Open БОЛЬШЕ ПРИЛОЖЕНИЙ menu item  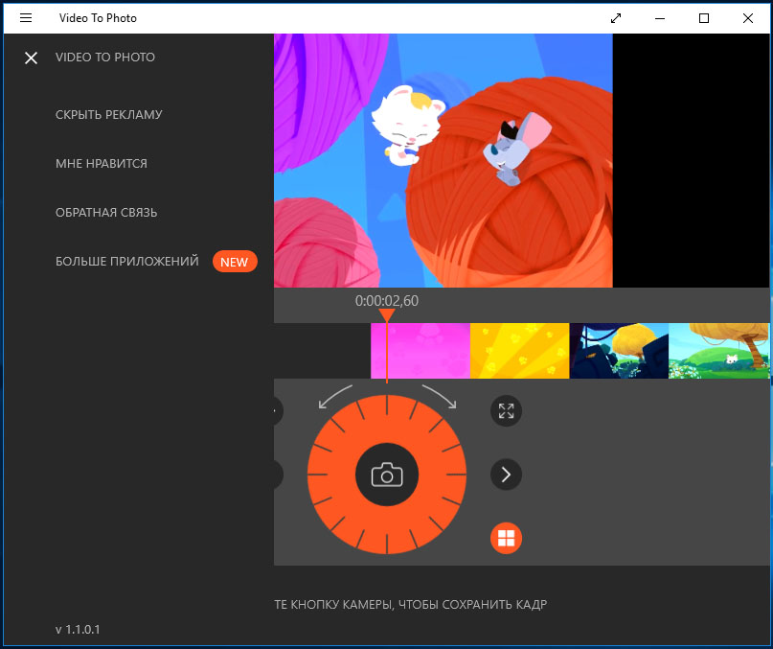click(x=127, y=261)
